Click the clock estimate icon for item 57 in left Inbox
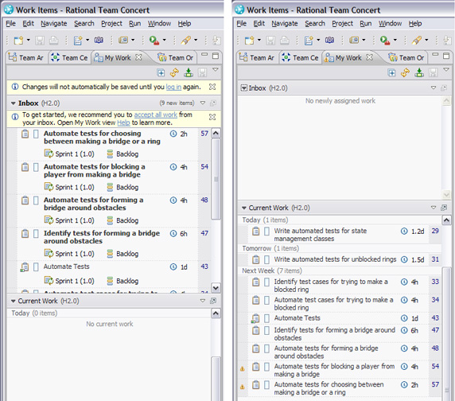455x401 pixels. (173, 134)
